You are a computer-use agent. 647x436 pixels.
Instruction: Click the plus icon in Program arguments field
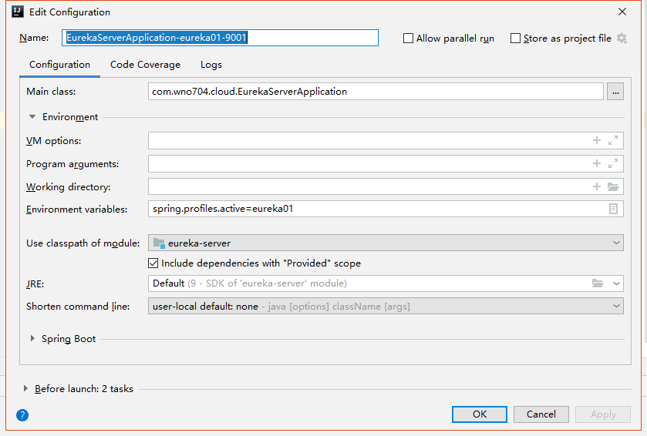596,164
